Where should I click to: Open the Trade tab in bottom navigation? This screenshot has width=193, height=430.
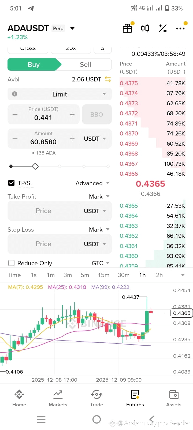(x=96, y=398)
